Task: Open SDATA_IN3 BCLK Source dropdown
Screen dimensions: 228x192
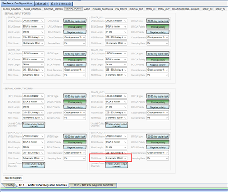Action: tap(116, 59)
